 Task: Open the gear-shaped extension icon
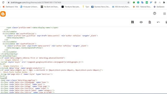[x=156, y=2]
